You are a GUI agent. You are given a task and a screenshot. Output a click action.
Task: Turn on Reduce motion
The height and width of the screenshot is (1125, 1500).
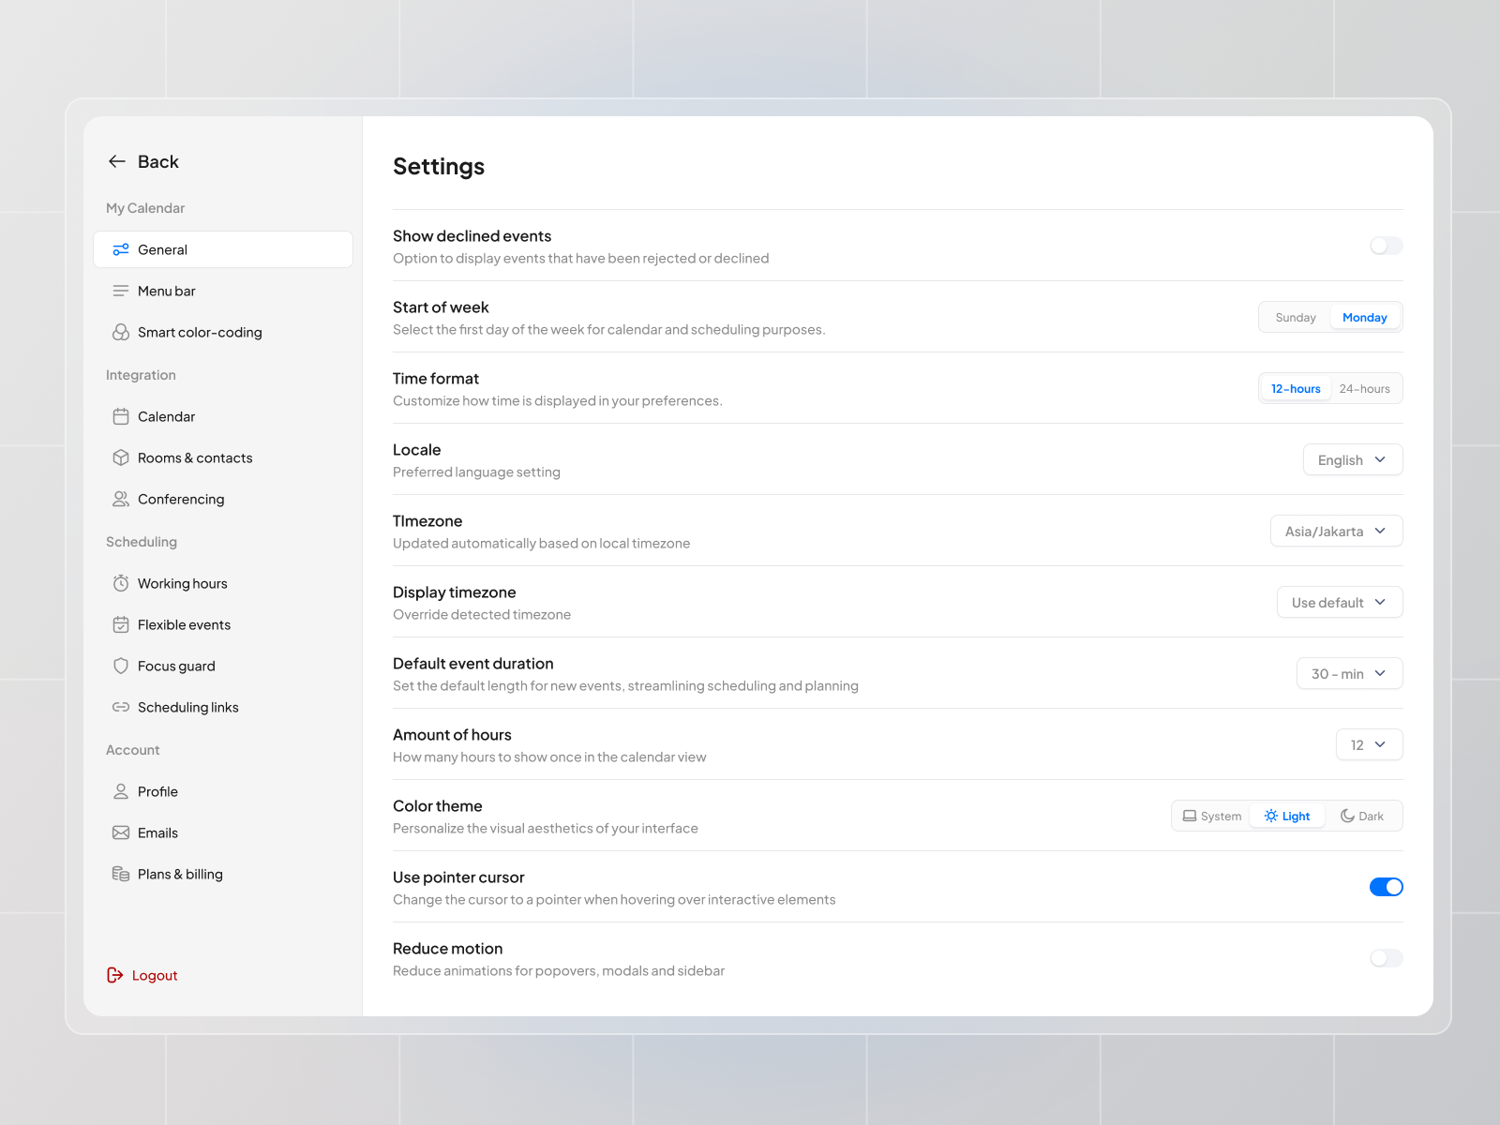[1386, 957]
